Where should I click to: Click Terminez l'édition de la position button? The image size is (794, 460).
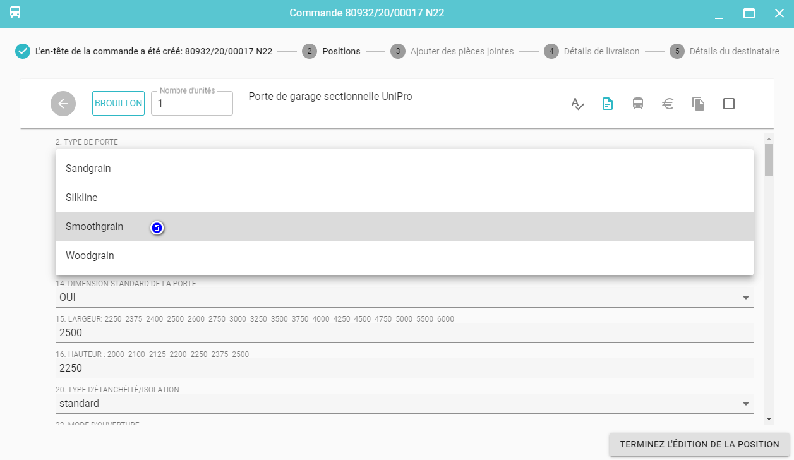(699, 444)
